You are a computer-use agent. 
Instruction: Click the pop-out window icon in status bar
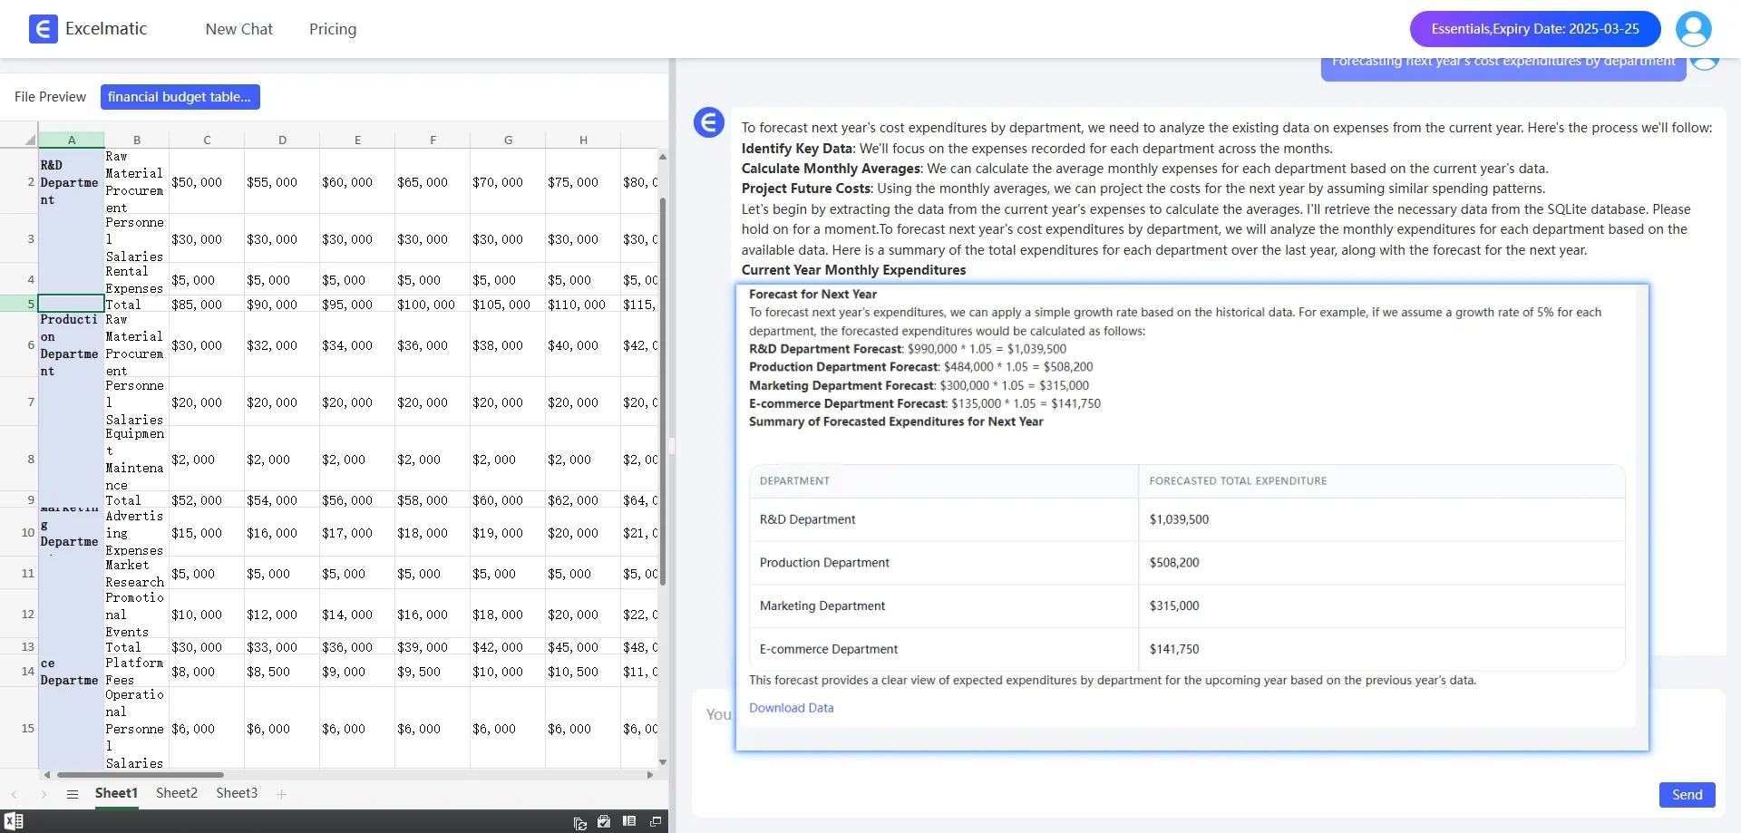coord(656,821)
